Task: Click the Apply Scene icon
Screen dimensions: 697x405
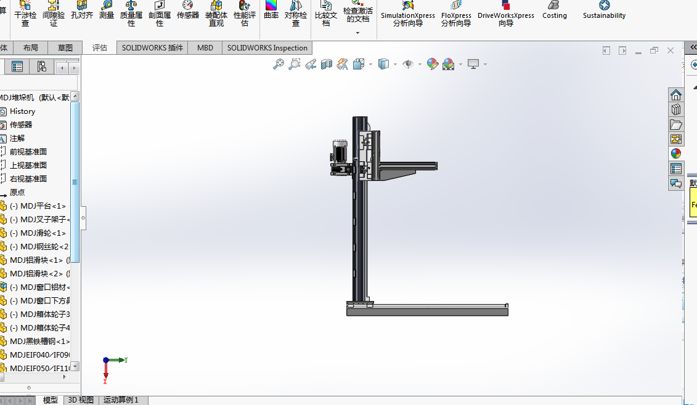Action: pyautogui.click(x=449, y=65)
